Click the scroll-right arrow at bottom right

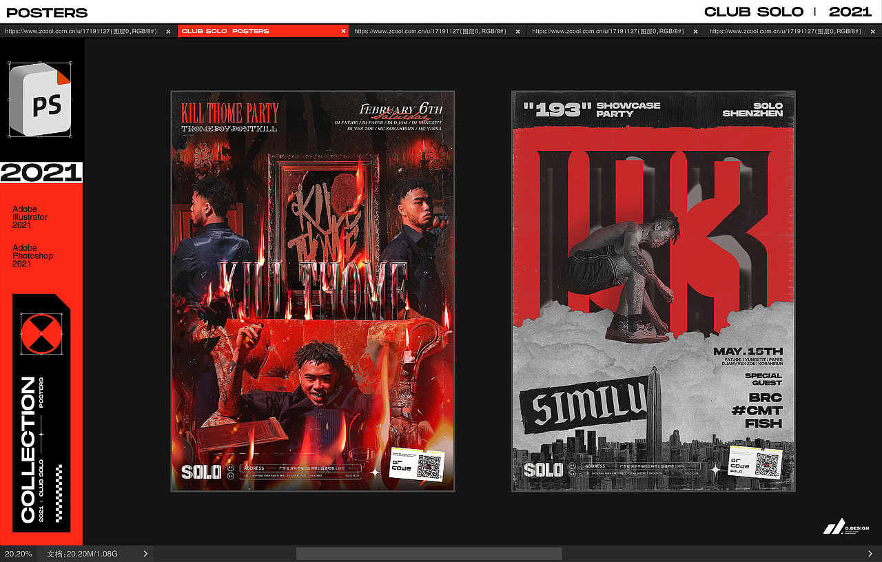pyautogui.click(x=870, y=554)
